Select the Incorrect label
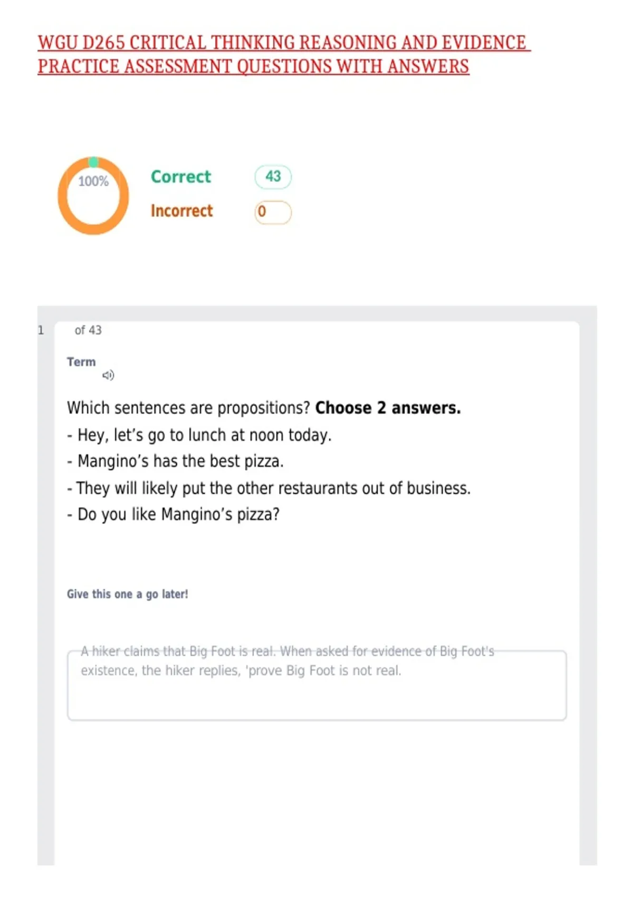Viewport: 633px width, 897px height. point(181,211)
